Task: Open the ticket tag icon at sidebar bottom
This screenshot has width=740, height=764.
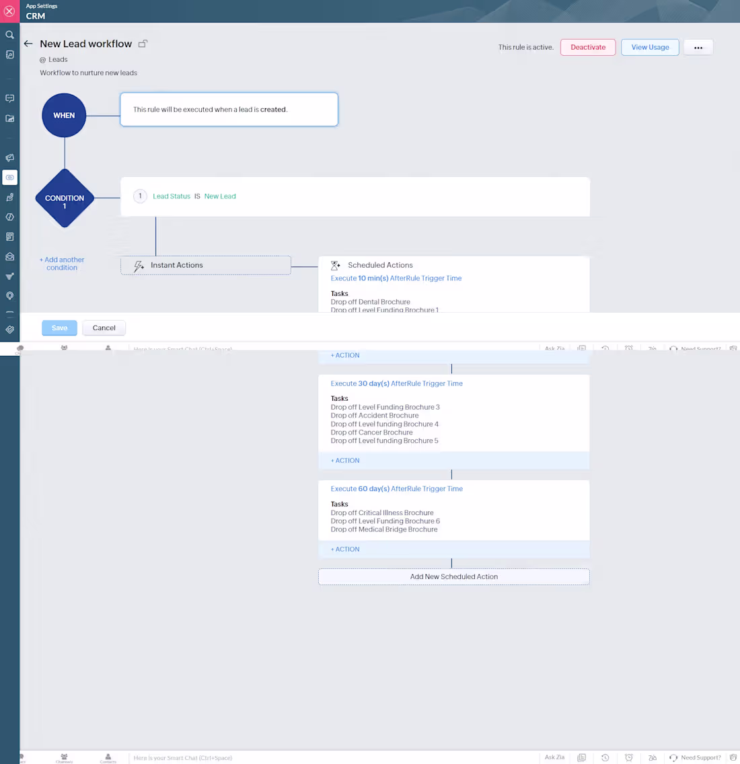Action: pos(9,330)
